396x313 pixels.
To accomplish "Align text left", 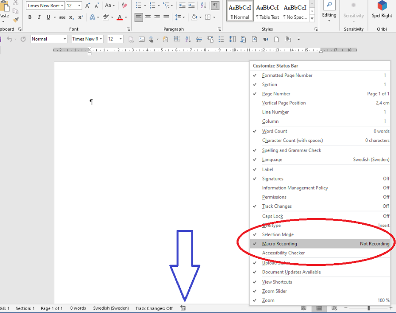I will click(x=138, y=17).
